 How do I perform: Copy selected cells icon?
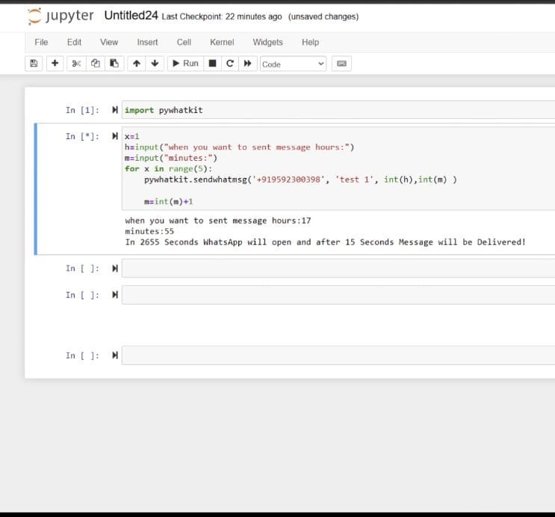click(95, 64)
